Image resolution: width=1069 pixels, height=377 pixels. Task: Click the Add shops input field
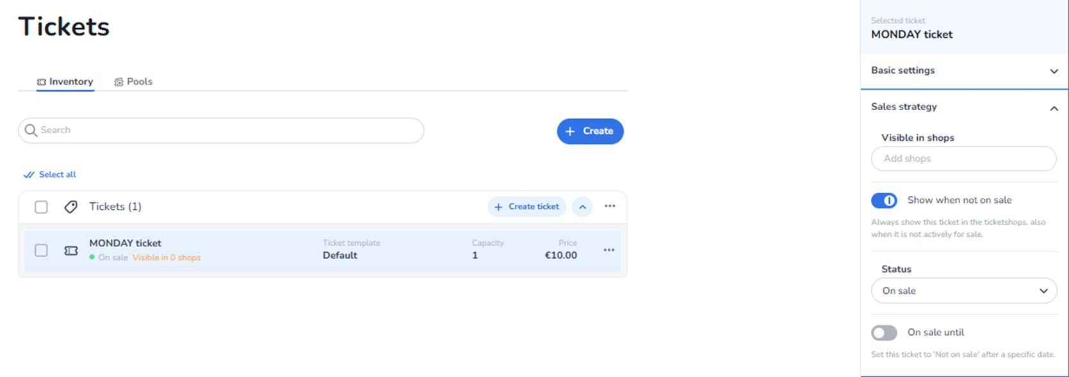point(963,159)
